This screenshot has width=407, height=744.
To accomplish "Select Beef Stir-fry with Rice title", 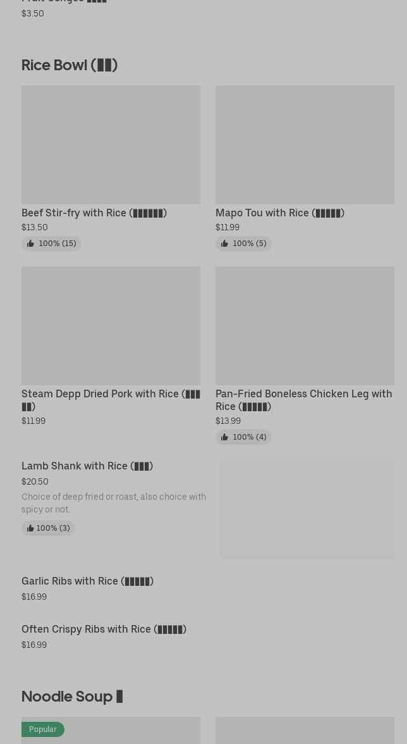I will [x=94, y=213].
